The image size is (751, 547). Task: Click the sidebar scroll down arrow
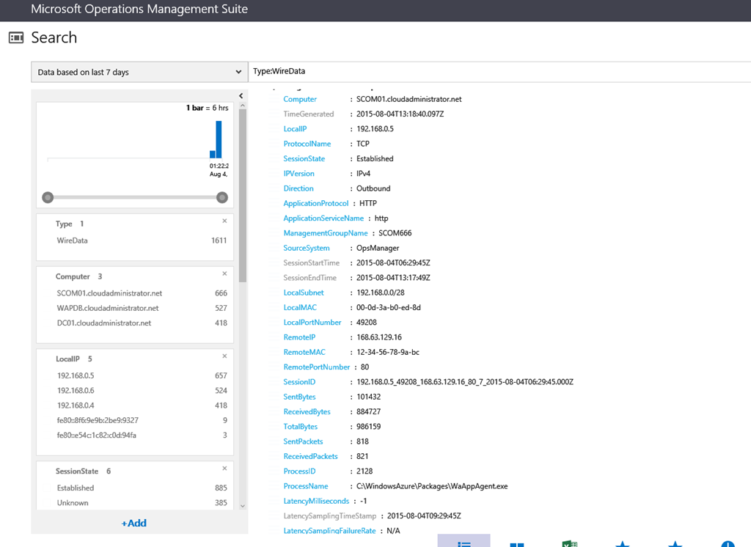[x=243, y=505]
